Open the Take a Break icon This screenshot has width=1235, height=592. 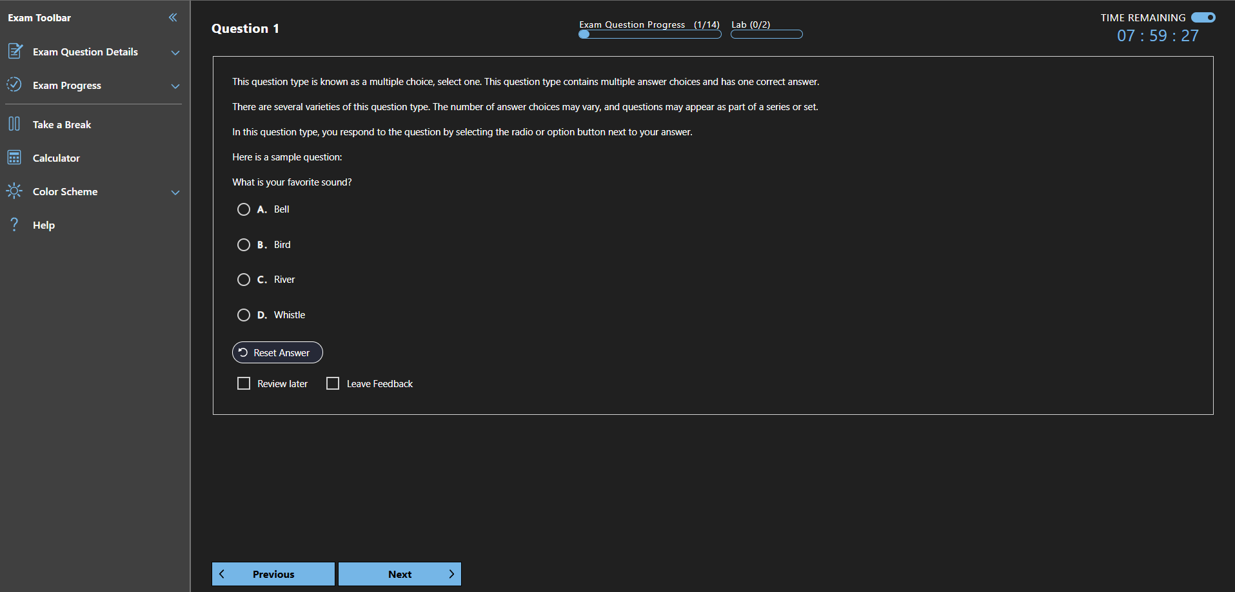tap(15, 124)
